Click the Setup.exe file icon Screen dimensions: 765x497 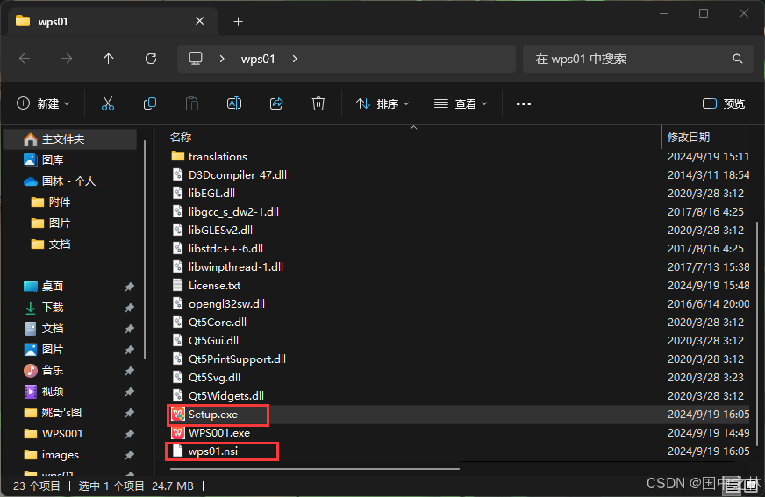click(178, 414)
